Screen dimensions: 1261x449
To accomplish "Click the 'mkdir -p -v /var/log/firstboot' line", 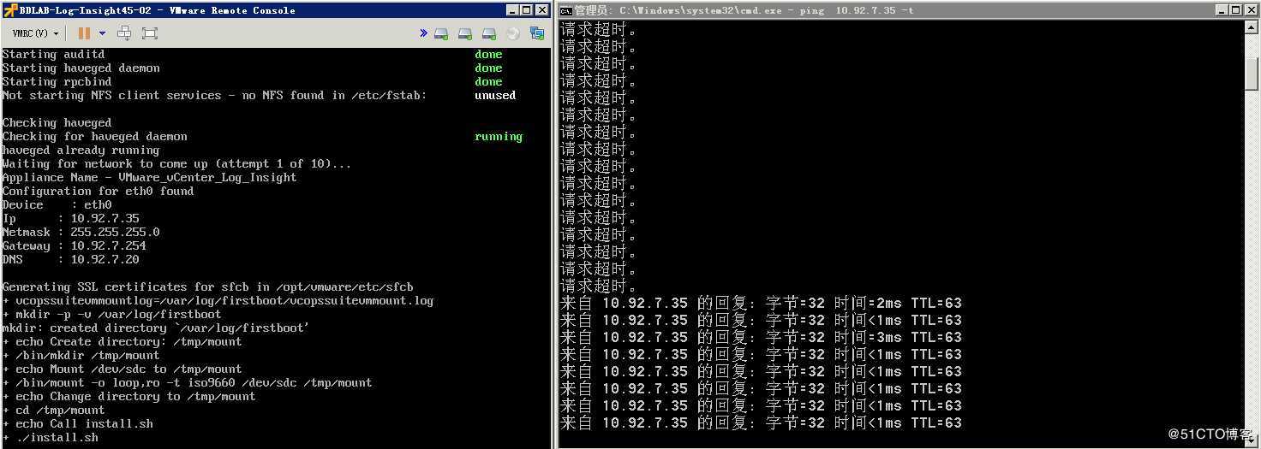I will (x=111, y=314).
